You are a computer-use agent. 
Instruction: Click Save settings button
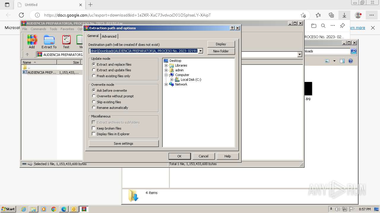click(123, 143)
